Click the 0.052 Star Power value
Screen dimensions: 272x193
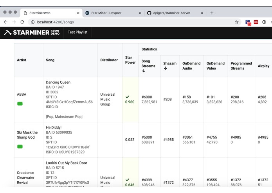130,140
